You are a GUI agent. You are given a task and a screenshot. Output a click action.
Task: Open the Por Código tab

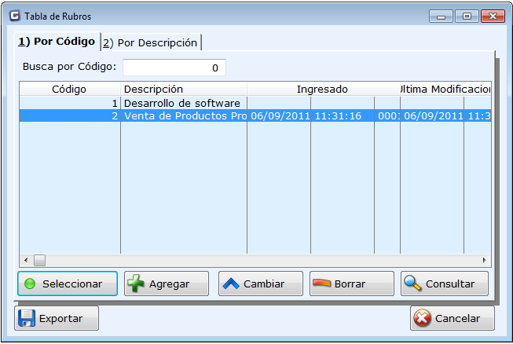pos(57,42)
